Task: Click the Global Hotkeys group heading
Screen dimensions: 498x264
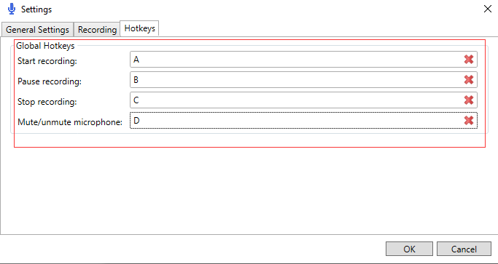Action: tap(45, 46)
